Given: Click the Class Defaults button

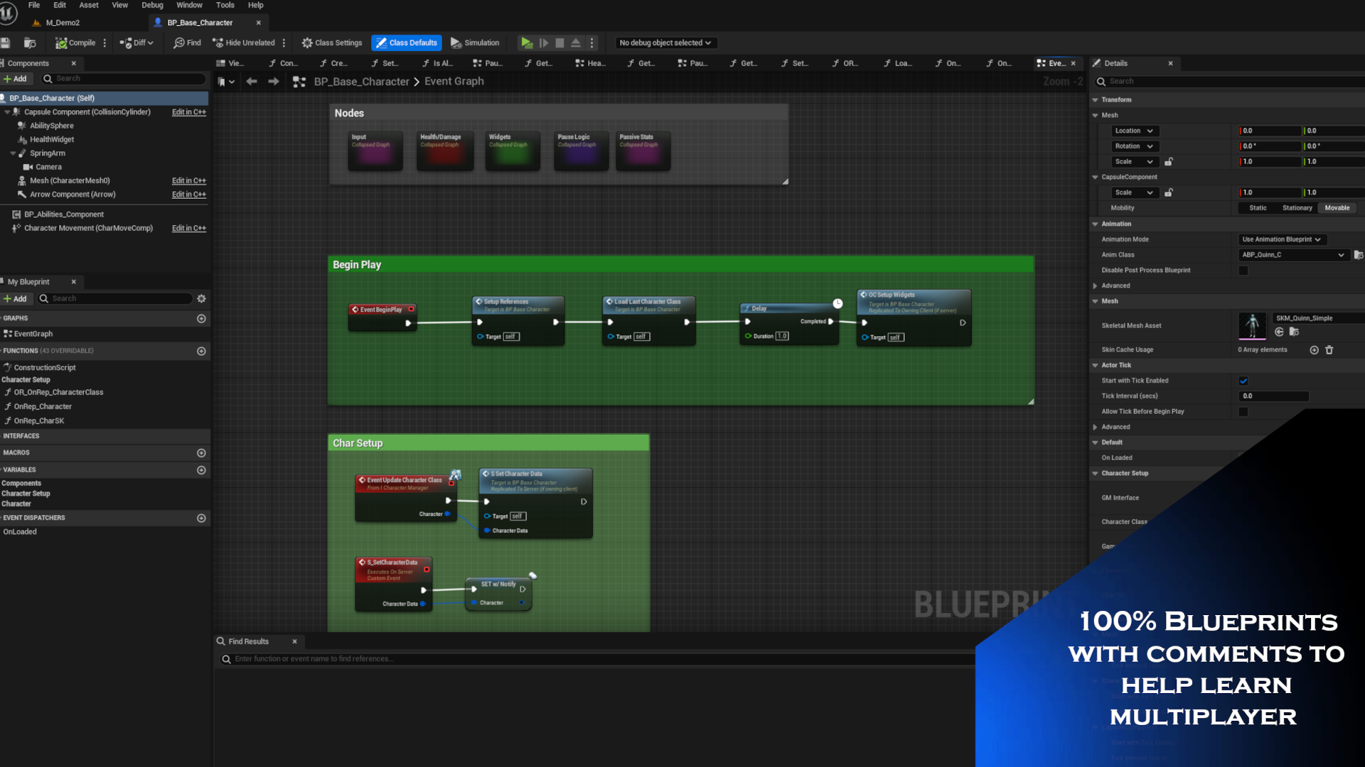Looking at the screenshot, I should point(406,43).
